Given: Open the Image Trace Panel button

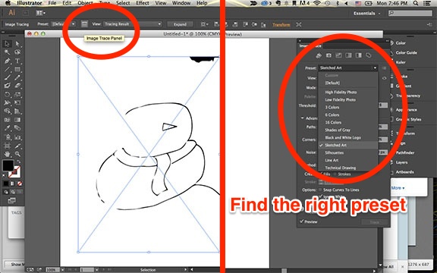Looking at the screenshot, I should 84,24.
